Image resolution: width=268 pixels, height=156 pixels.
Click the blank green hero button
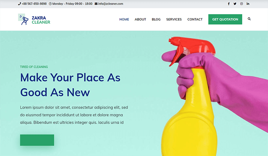[37, 140]
